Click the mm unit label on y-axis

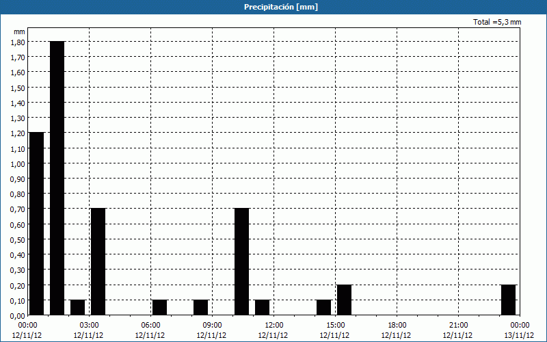point(19,31)
